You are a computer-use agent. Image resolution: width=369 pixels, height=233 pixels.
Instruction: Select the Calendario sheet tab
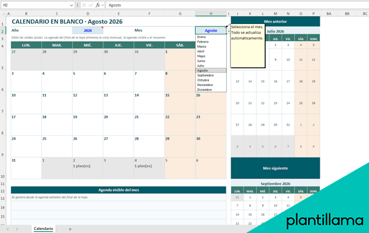43,229
